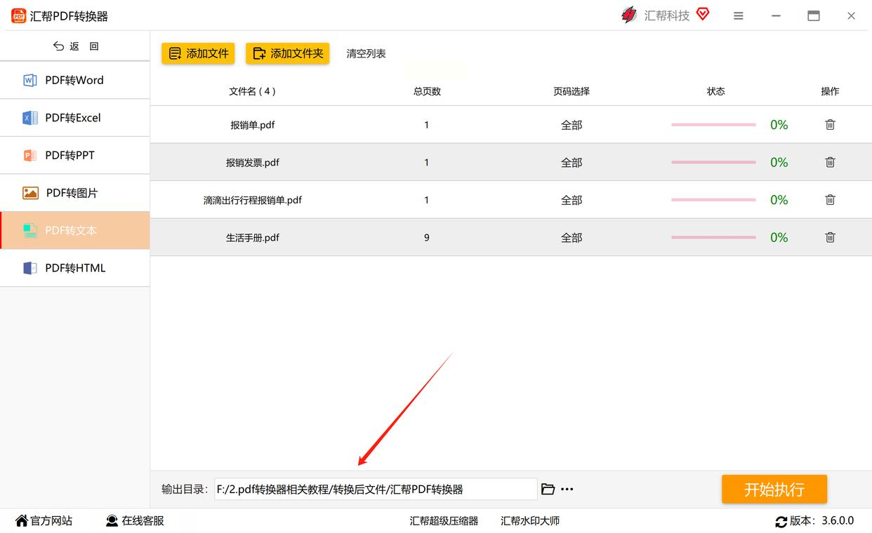The width and height of the screenshot is (872, 533).
Task: Open page selection 全部 for 滴滴出行行程报销单.pdf
Action: click(x=572, y=200)
